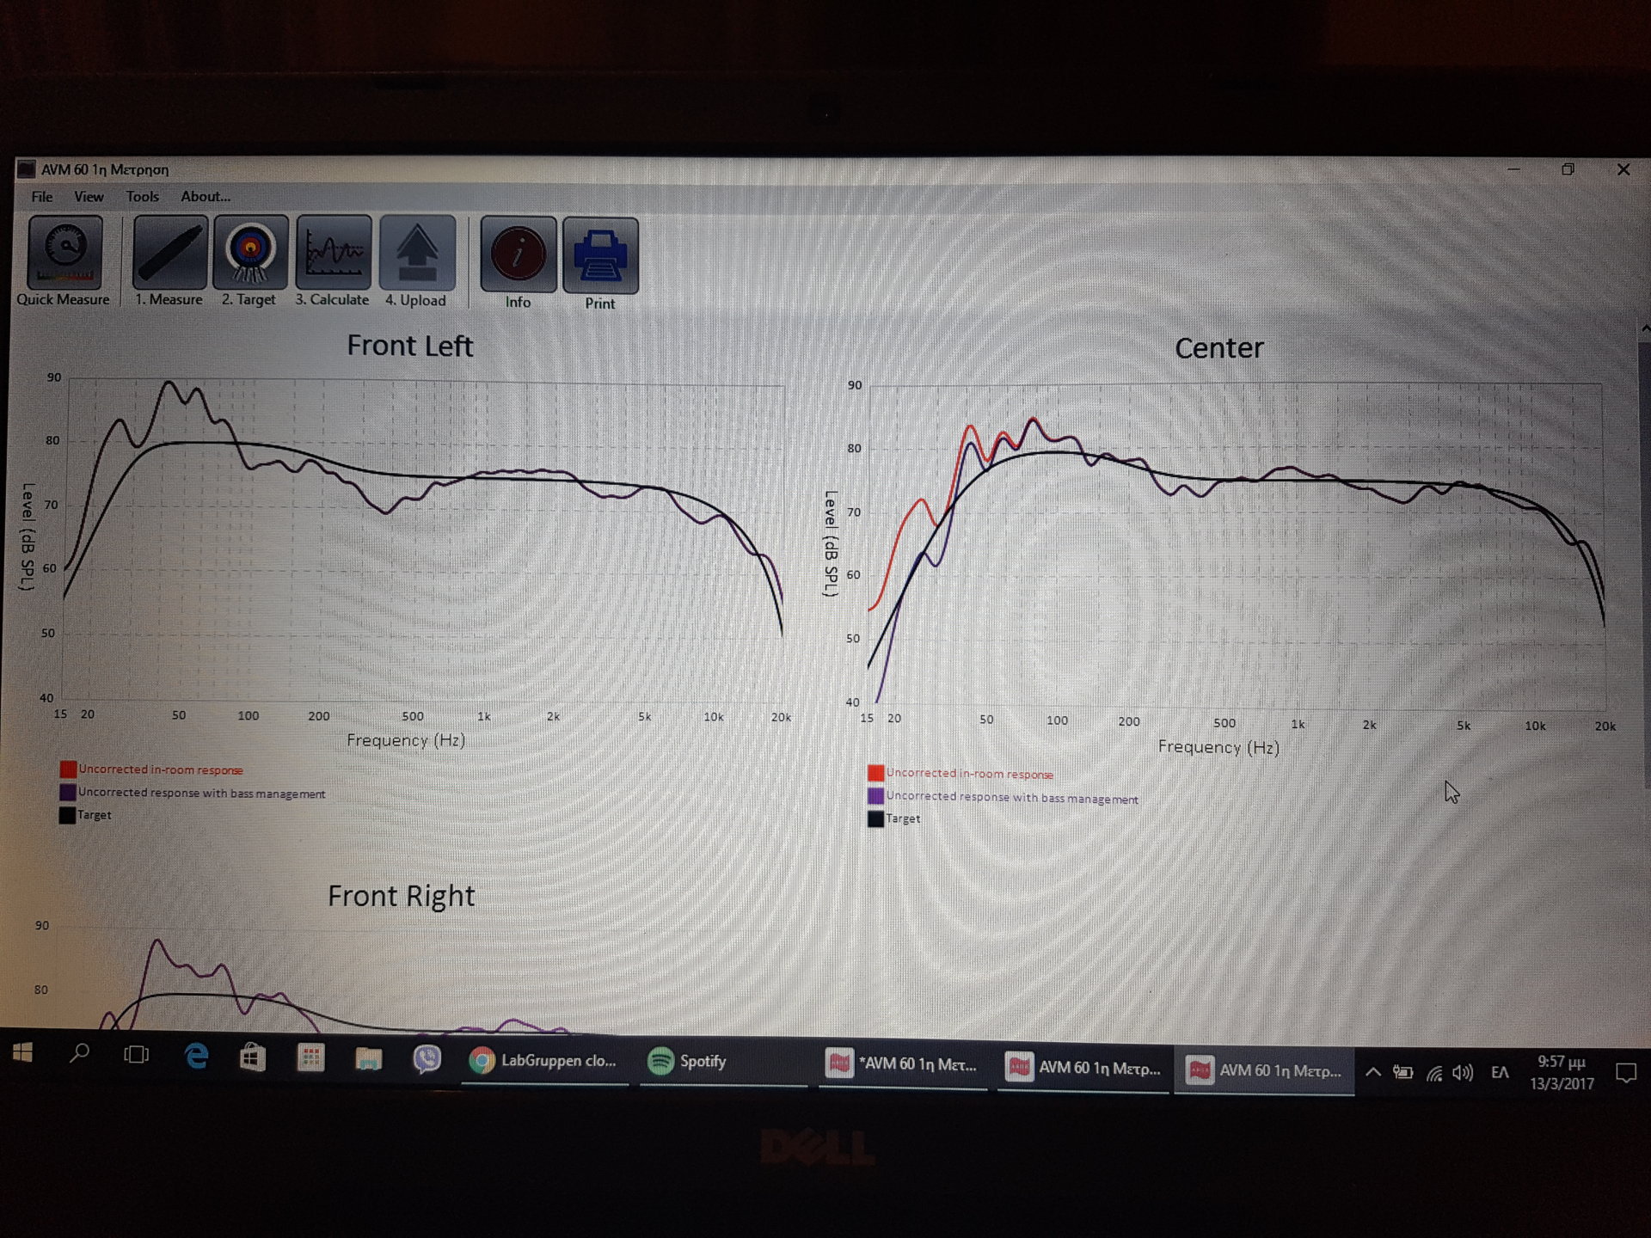
Task: Click Center legend 'Uncorrected response with bass management' text
Action: point(1012,798)
